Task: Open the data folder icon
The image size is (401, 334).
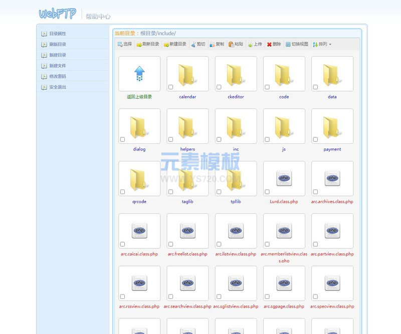Action: pos(332,75)
